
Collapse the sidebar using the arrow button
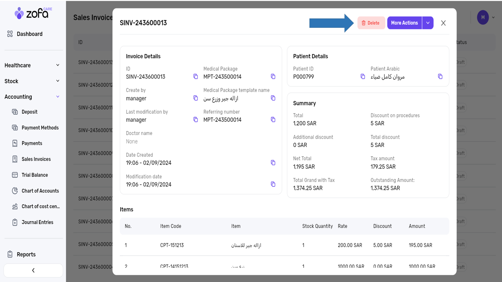pos(33,270)
